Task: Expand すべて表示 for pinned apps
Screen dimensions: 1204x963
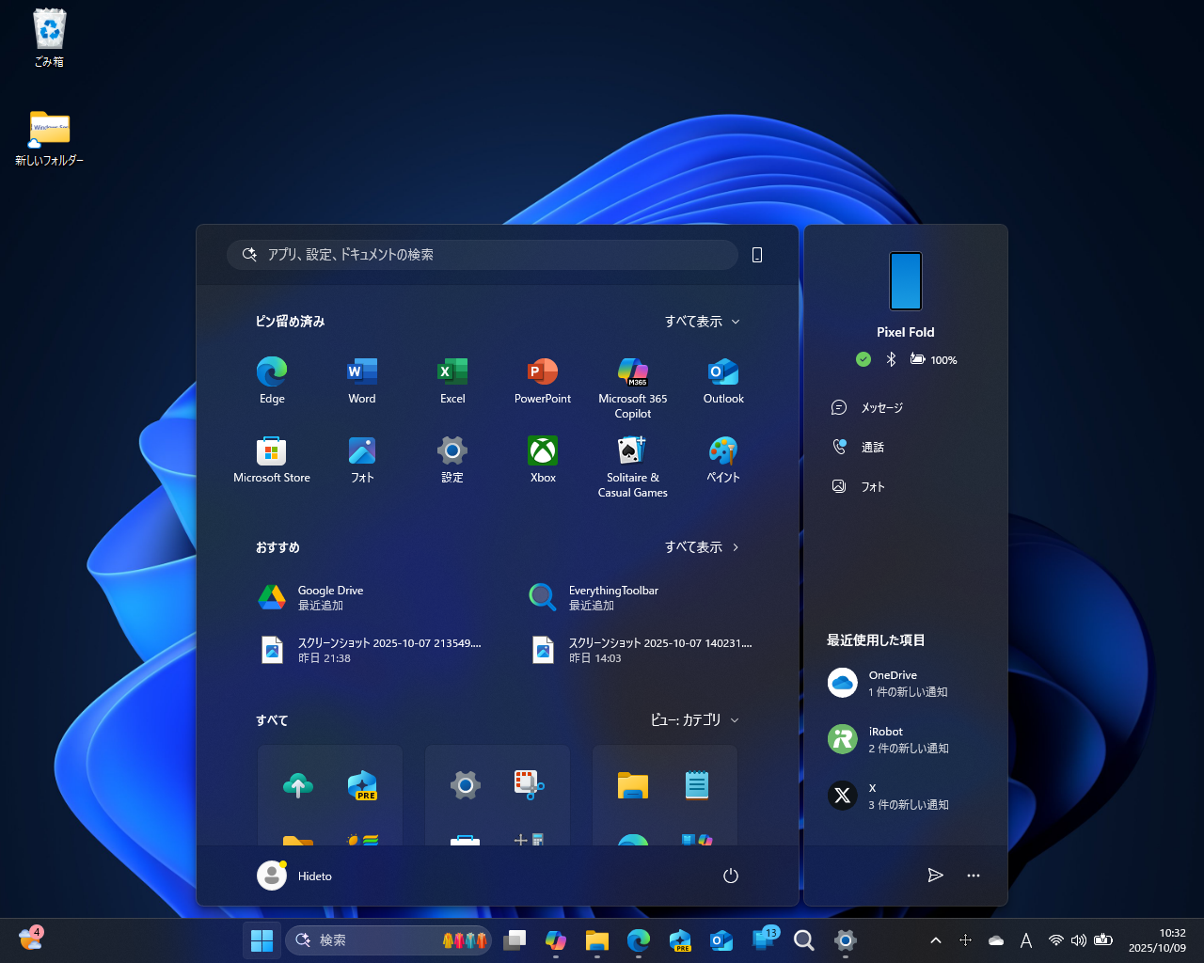Action: tap(702, 321)
